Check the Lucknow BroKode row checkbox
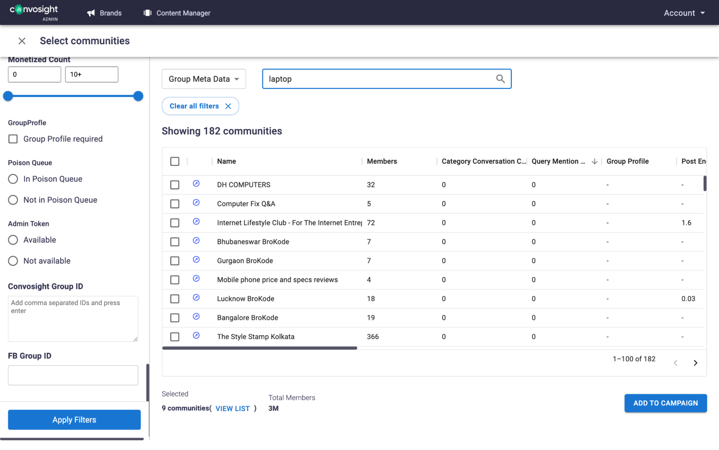The width and height of the screenshot is (719, 450). pyautogui.click(x=175, y=299)
